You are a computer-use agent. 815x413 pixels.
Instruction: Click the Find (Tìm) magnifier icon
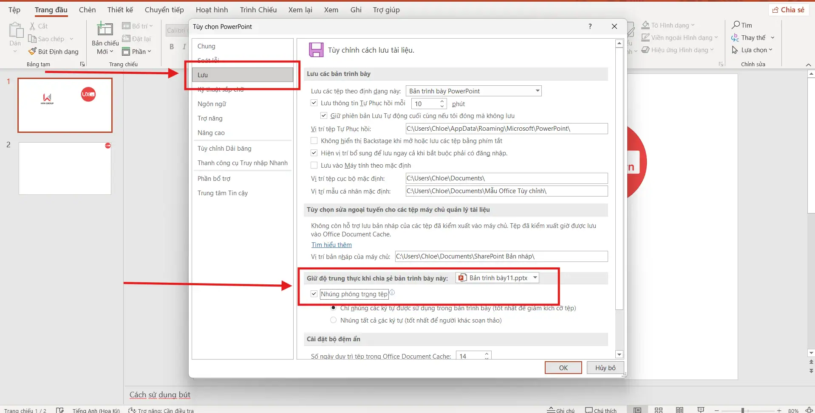click(x=736, y=25)
